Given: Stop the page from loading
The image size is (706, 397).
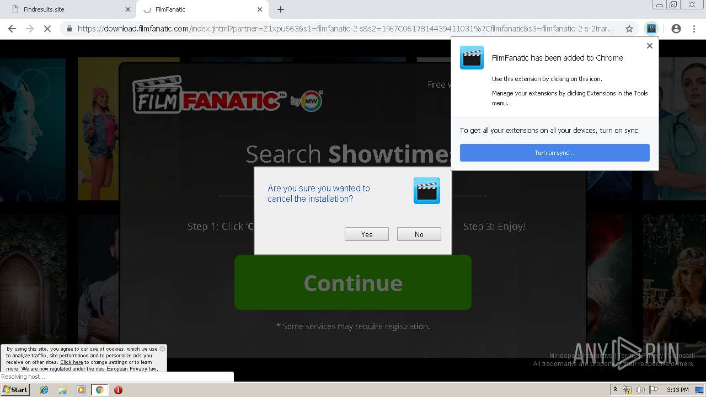Looking at the screenshot, I should (47, 29).
